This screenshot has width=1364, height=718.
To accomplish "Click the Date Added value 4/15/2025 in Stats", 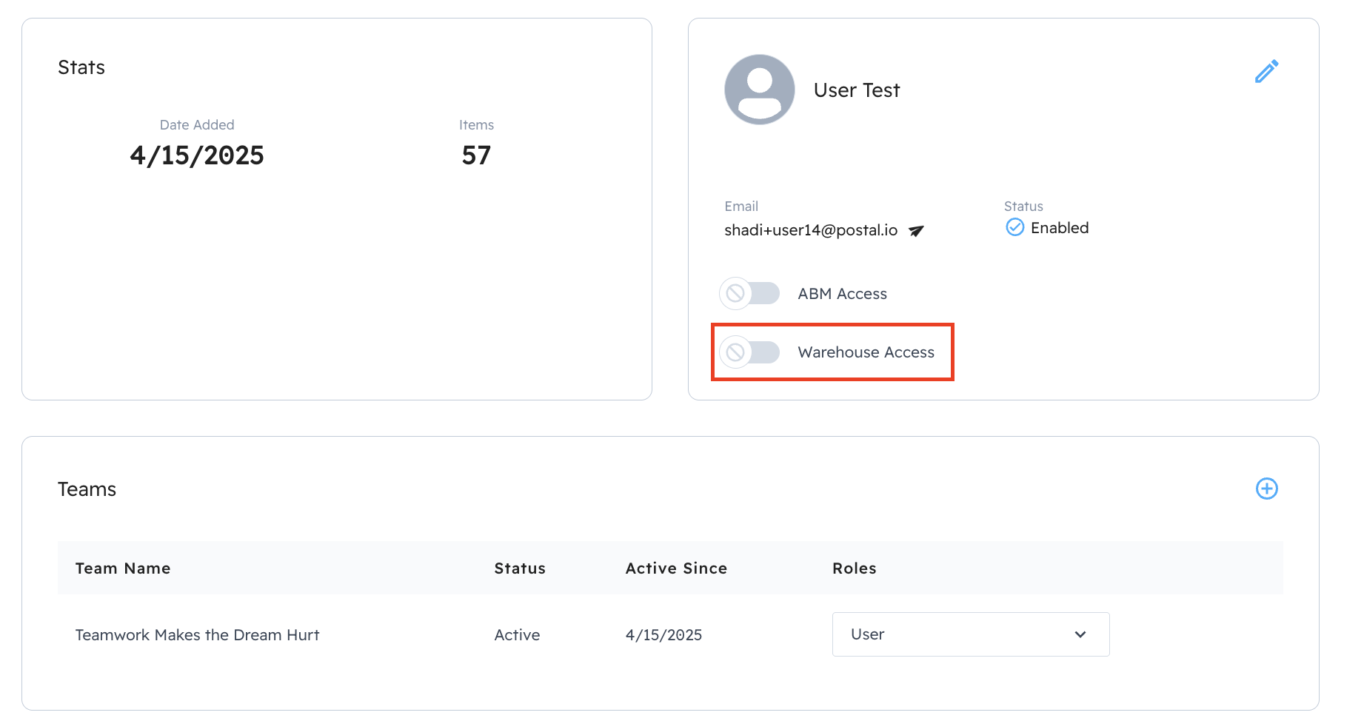I will (197, 155).
